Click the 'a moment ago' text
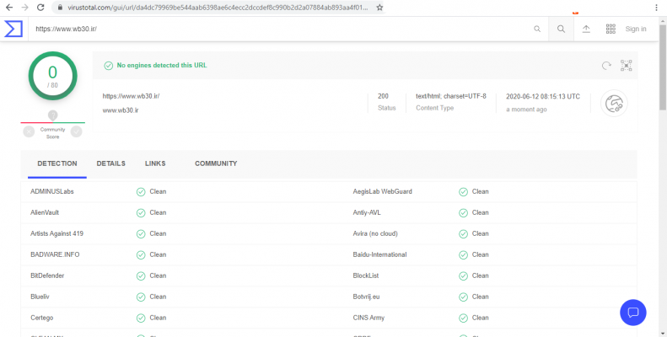Image resolution: width=667 pixels, height=337 pixels. pos(526,110)
